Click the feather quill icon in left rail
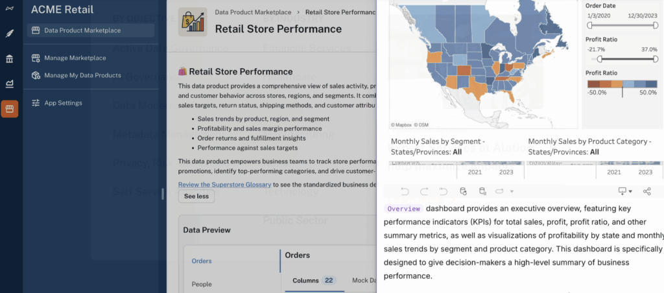 pos(10,34)
